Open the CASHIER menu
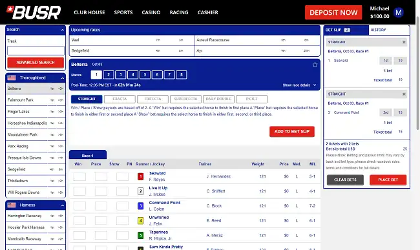This screenshot has width=420, height=250. [208, 12]
